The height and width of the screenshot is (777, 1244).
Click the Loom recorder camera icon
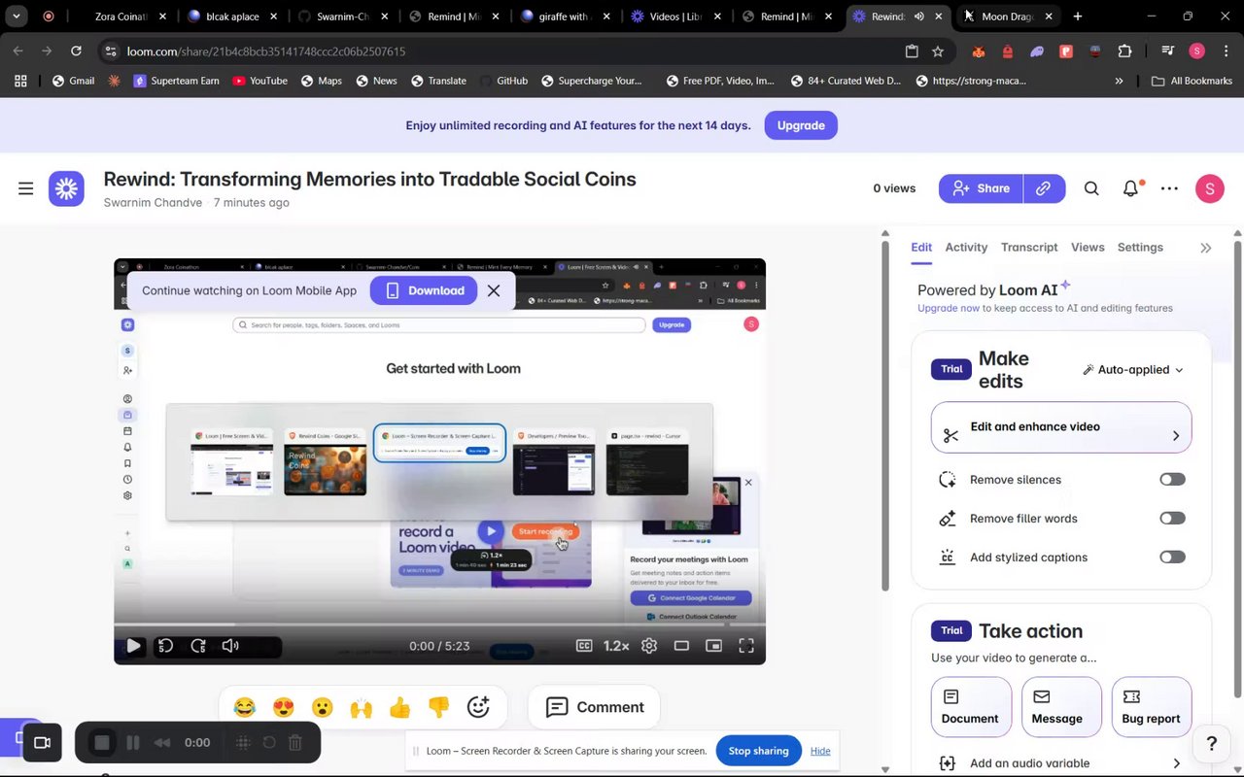click(42, 743)
